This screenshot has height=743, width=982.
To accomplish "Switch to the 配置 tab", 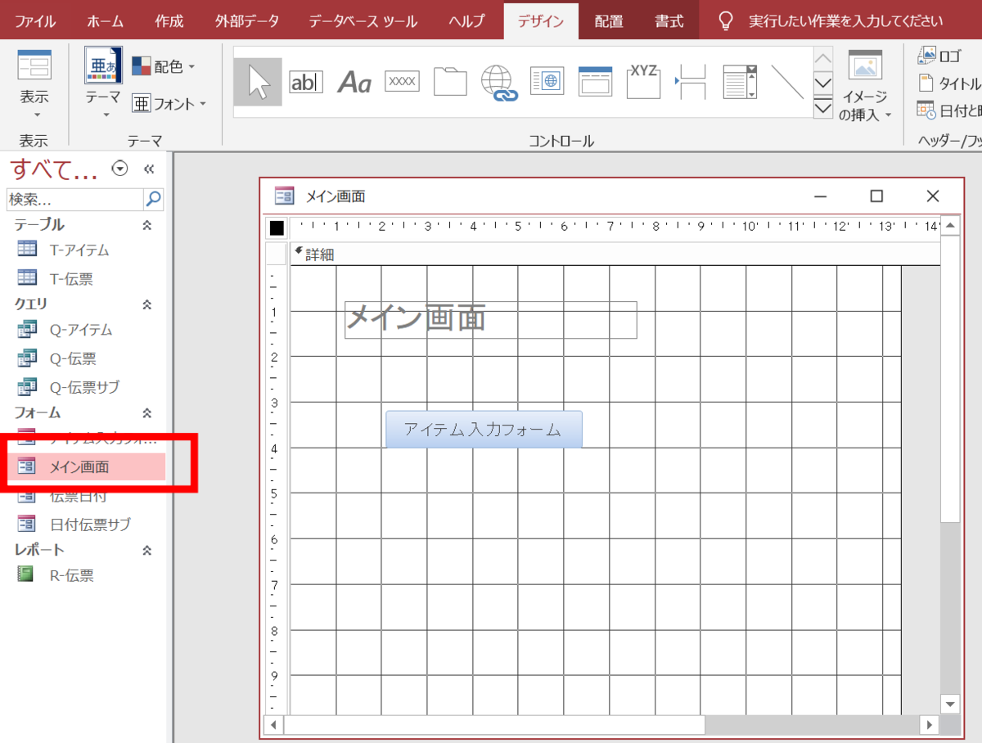I will (x=608, y=21).
